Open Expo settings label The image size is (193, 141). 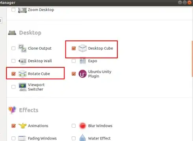click(93, 61)
